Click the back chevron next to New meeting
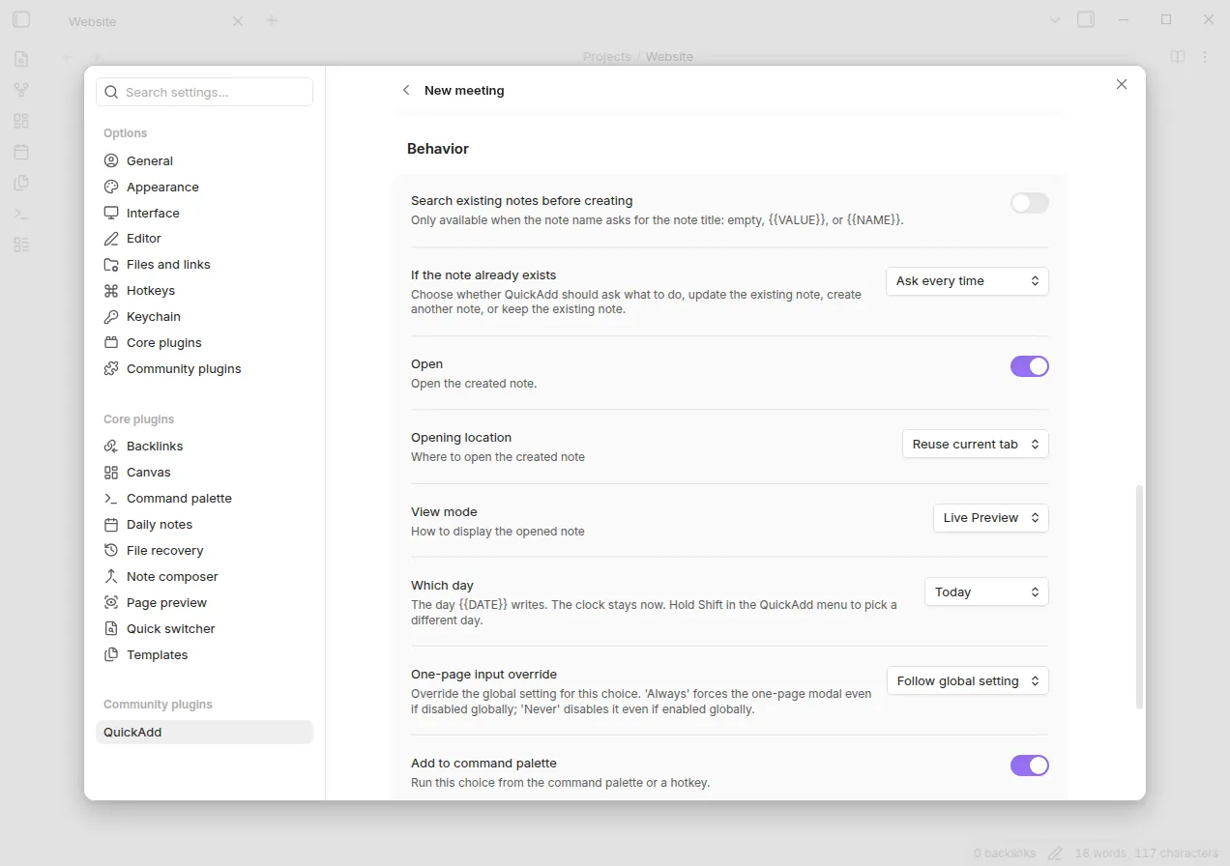The width and height of the screenshot is (1230, 866). (406, 90)
